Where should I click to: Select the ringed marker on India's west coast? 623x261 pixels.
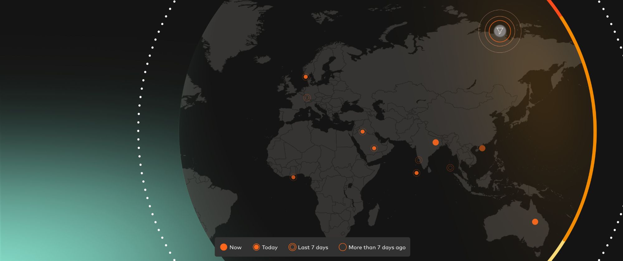click(x=419, y=160)
